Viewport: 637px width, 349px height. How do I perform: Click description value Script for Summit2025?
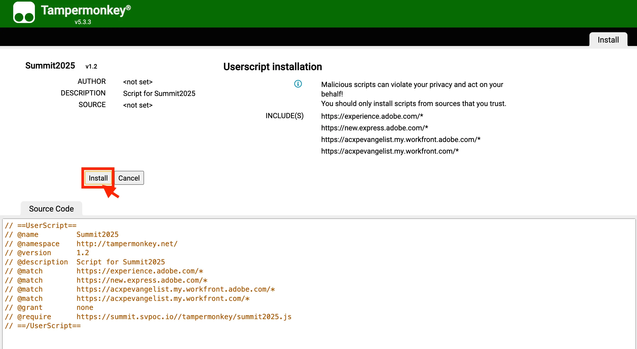(159, 93)
